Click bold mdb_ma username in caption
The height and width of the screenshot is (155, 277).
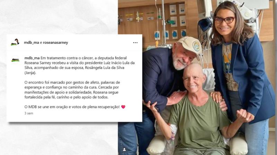click(x=32, y=58)
